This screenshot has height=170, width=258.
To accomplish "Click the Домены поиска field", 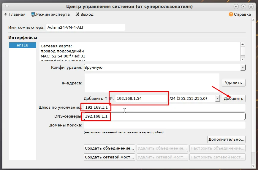I will pyautogui.click(x=164, y=125).
